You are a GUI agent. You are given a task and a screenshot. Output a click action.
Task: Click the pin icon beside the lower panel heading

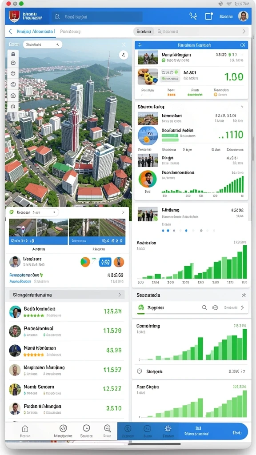pyautogui.click(x=244, y=295)
